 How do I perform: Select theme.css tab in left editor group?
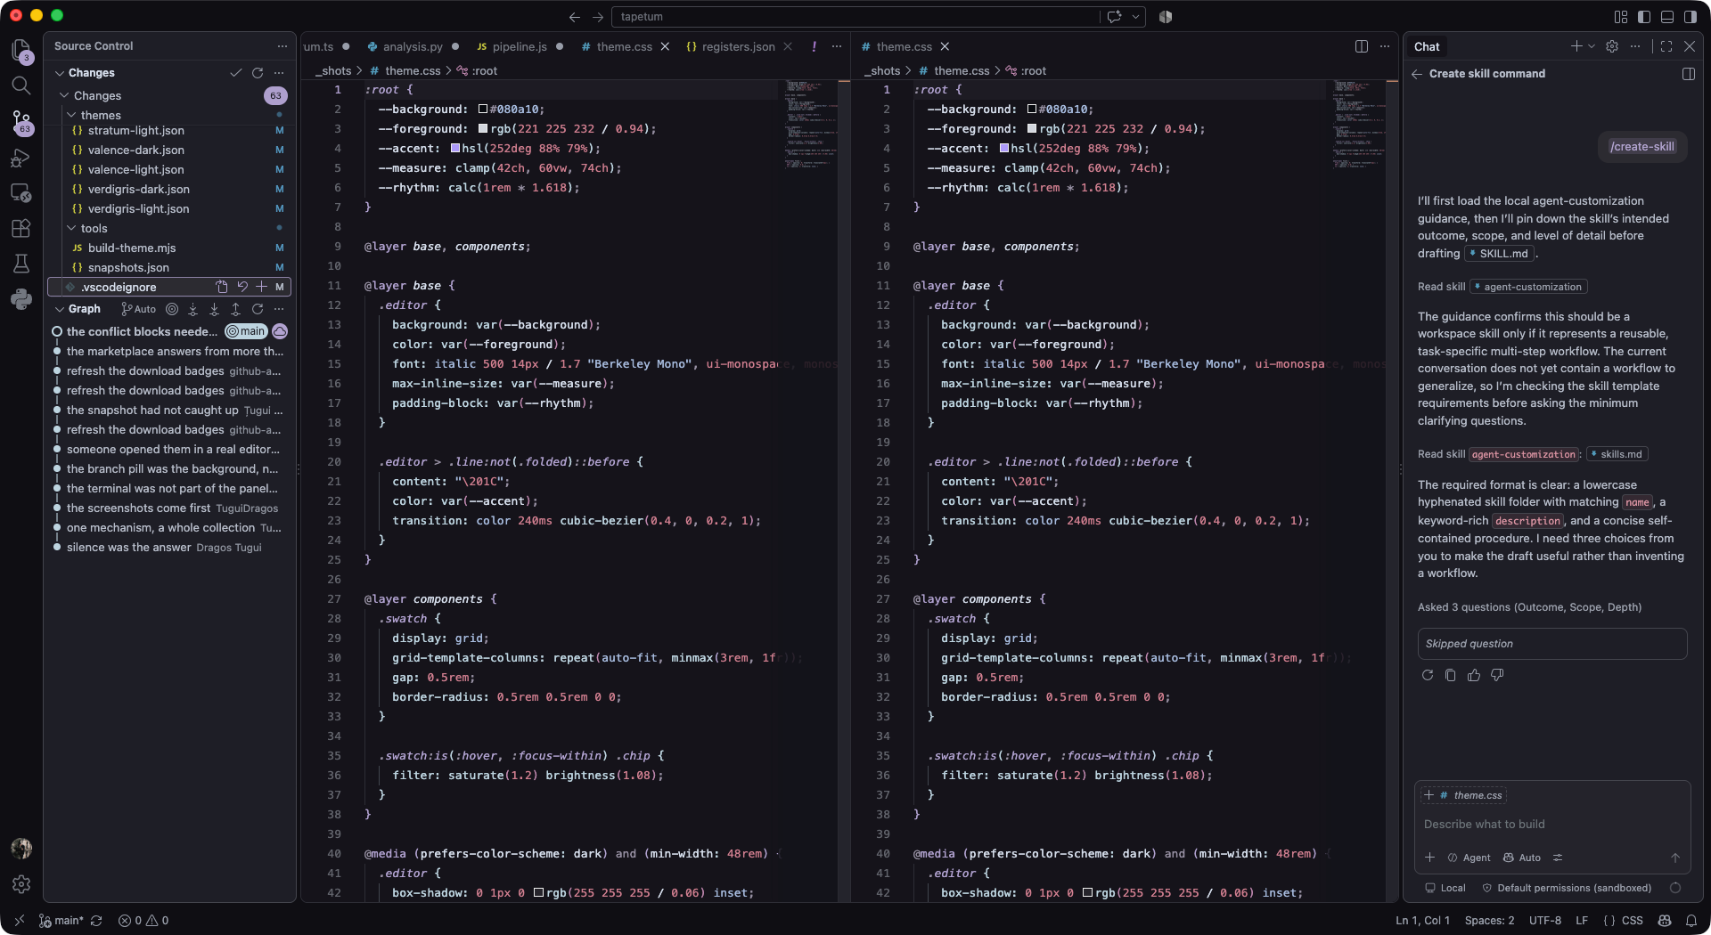[624, 46]
